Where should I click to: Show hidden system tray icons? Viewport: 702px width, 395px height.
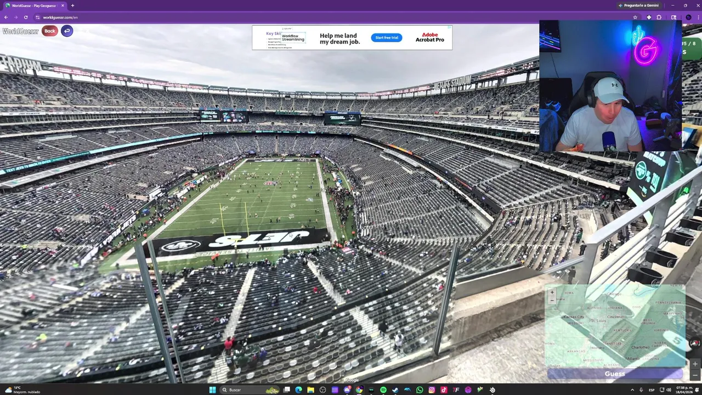632,390
